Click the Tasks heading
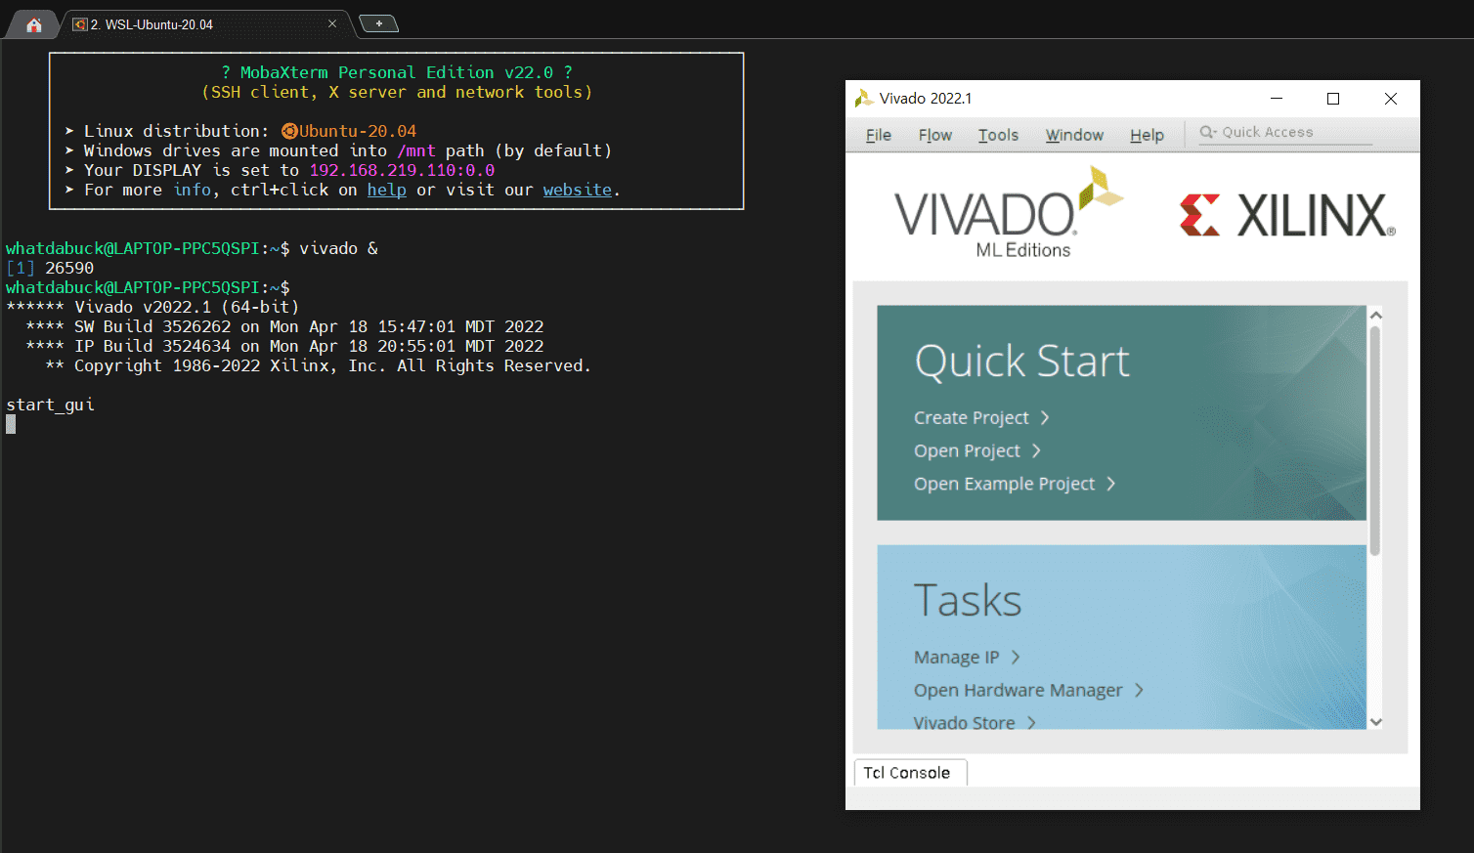 coord(968,600)
